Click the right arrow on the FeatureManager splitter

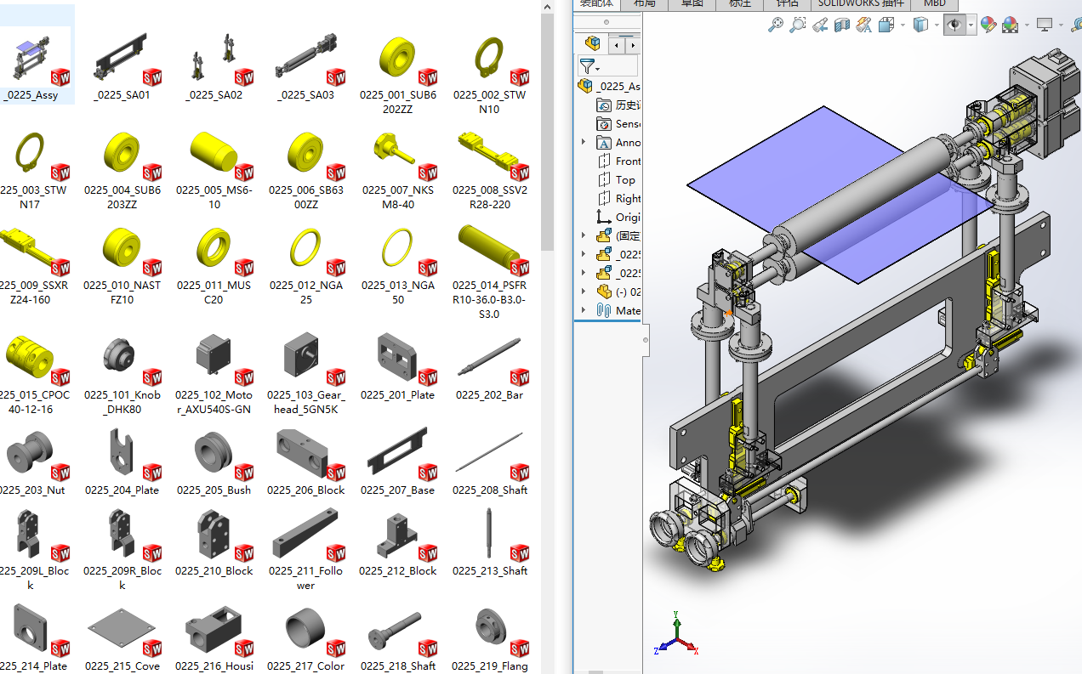pos(633,45)
